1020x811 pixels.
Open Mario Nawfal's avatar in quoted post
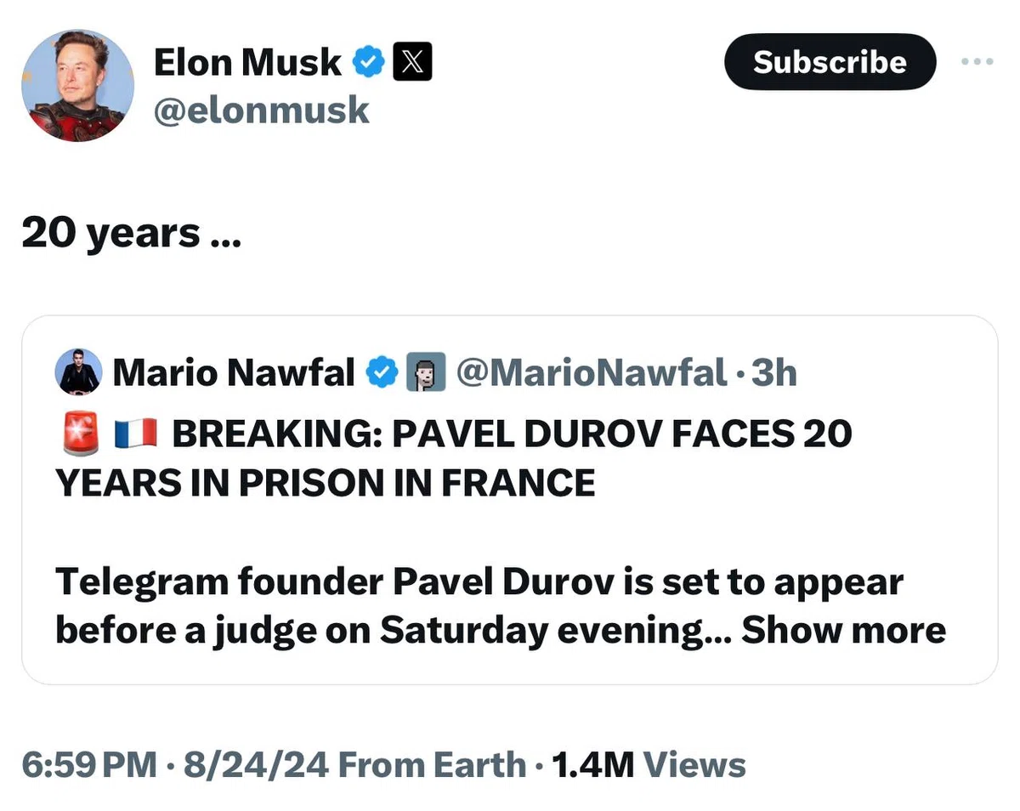pos(78,372)
